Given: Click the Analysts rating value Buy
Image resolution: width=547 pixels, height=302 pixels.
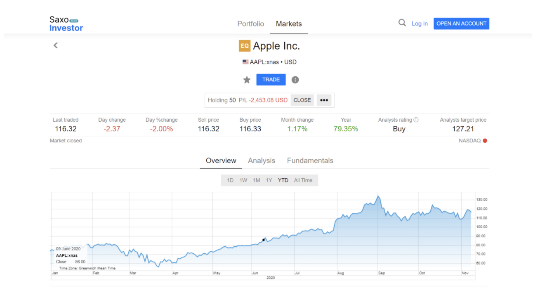Looking at the screenshot, I should pos(399,129).
